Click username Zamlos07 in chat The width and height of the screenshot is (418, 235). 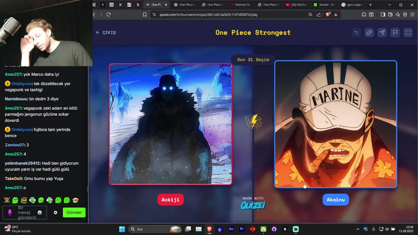(x=15, y=145)
